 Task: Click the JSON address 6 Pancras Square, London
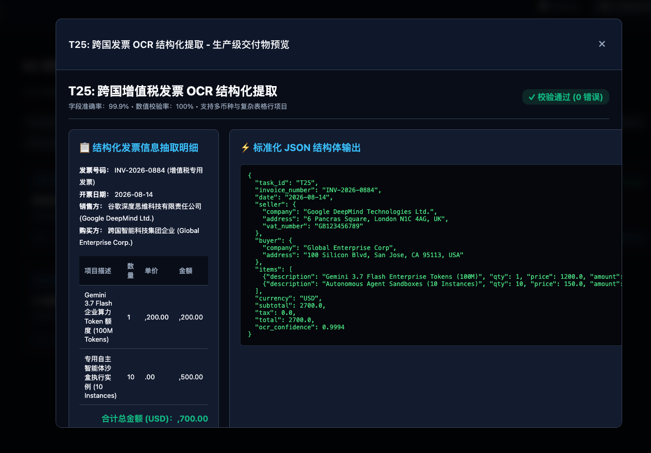pyautogui.click(x=355, y=219)
